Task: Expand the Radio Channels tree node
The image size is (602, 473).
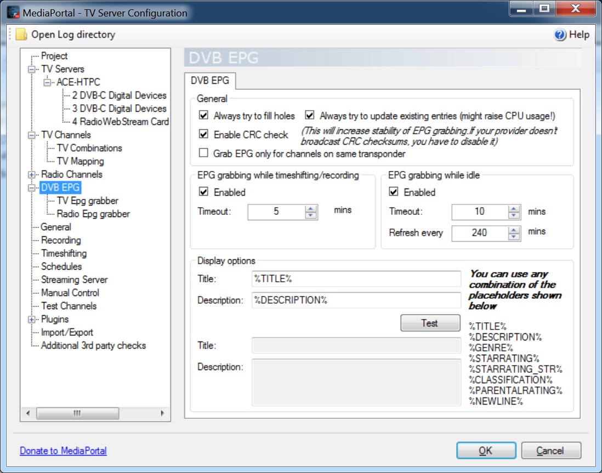Action: pyautogui.click(x=32, y=175)
